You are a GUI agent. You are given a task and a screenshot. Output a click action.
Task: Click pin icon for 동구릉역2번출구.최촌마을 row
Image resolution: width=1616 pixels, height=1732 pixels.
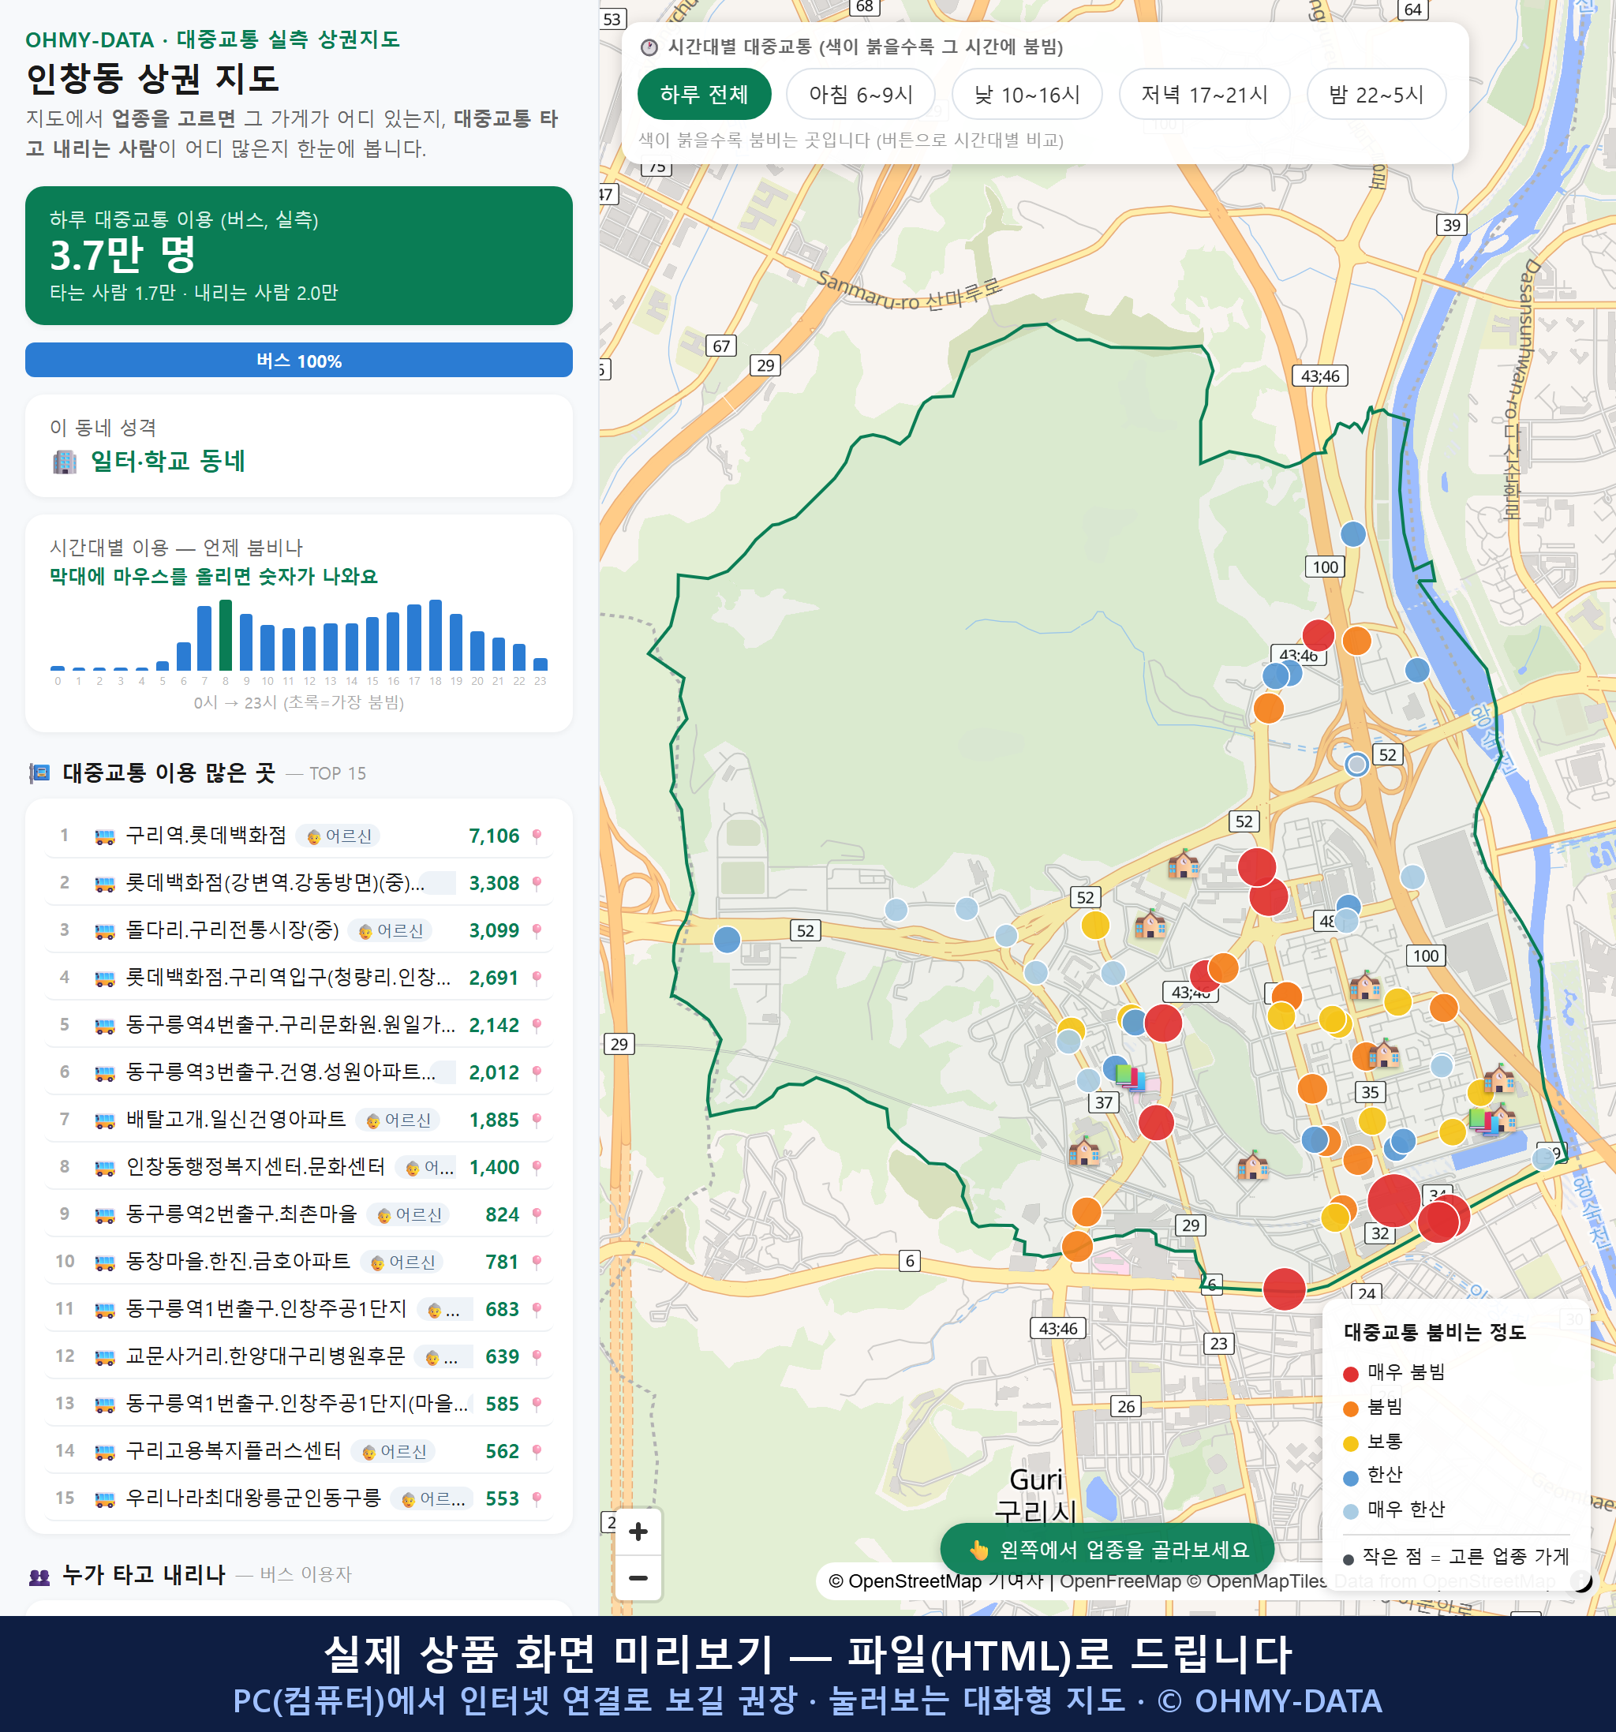pos(537,1214)
